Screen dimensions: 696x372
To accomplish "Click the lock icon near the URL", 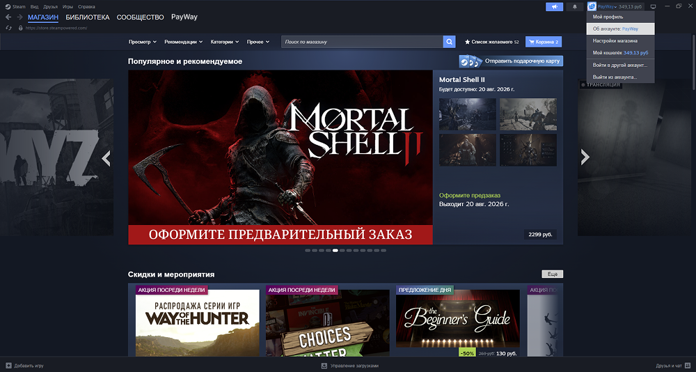I will pyautogui.click(x=20, y=28).
